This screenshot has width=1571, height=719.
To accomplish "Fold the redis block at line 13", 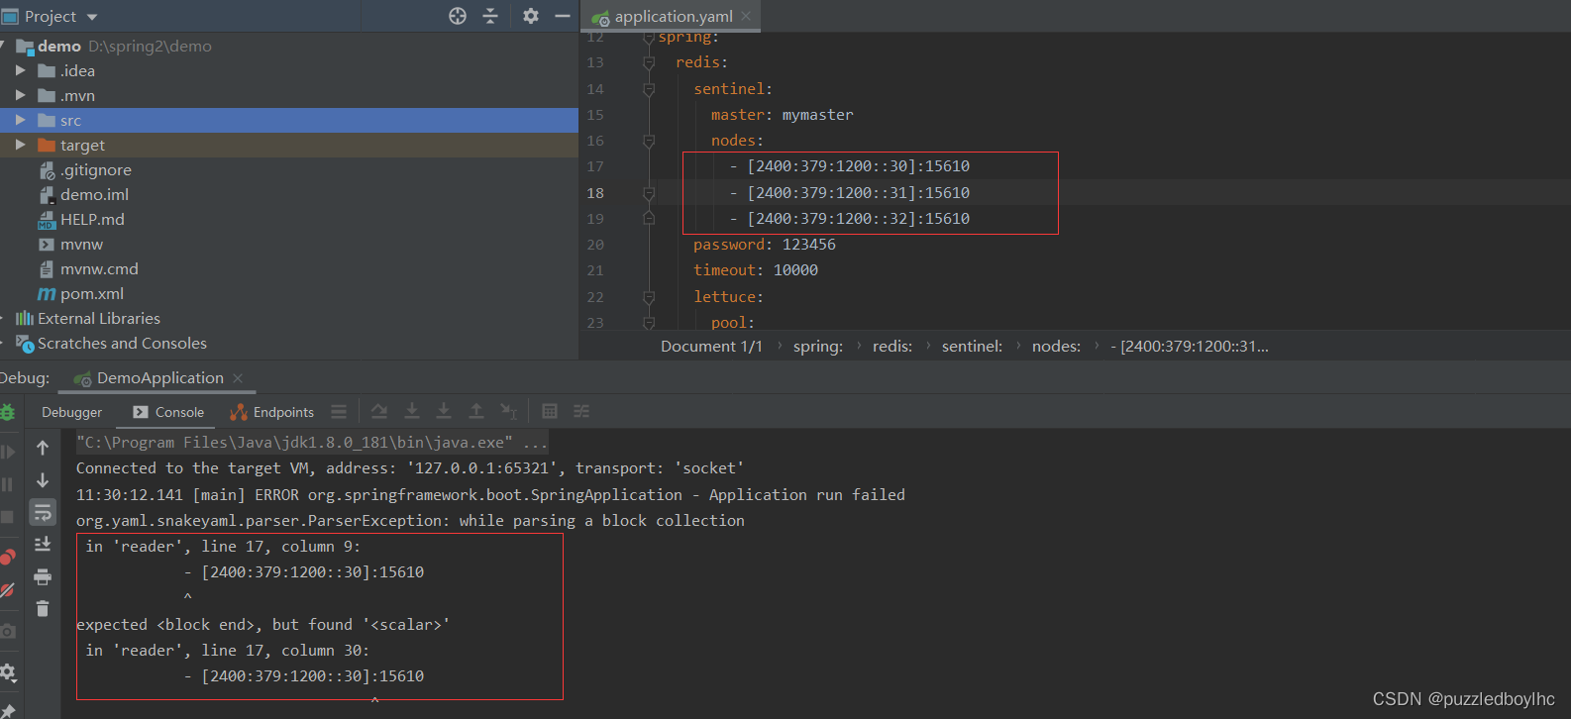I will [x=649, y=62].
